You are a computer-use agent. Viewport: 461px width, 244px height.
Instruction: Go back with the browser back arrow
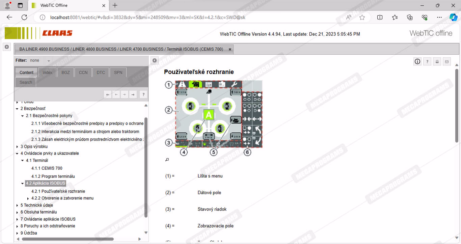point(9,17)
